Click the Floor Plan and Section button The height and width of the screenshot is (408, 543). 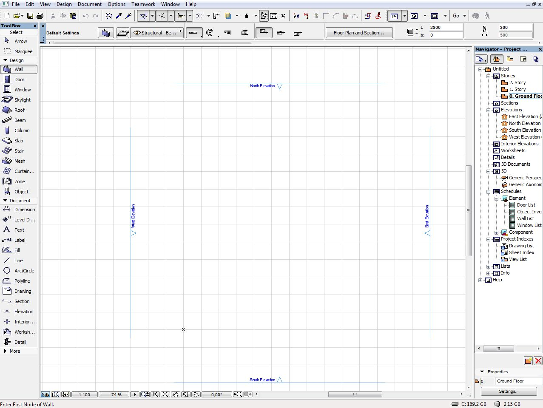tap(358, 33)
